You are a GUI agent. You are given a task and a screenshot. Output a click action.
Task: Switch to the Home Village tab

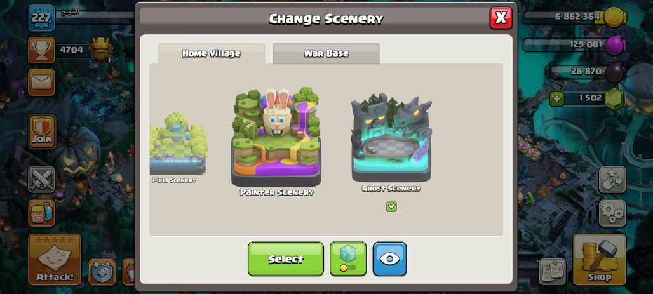point(211,53)
